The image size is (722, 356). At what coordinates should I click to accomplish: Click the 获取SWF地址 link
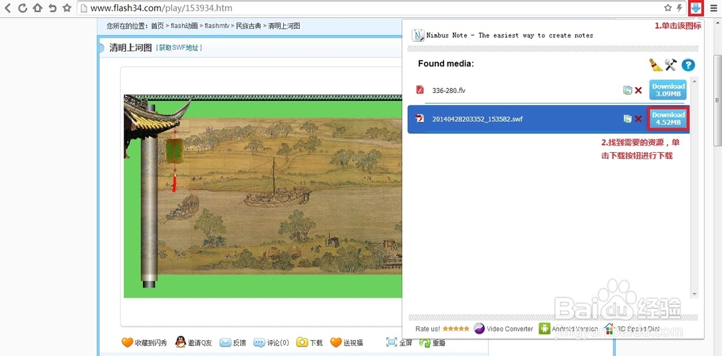pyautogui.click(x=179, y=48)
